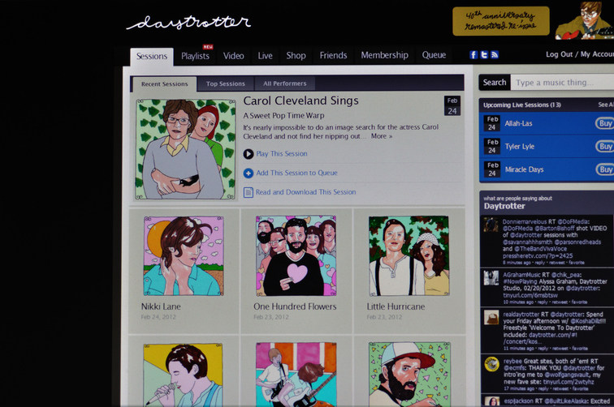This screenshot has height=407, width=614.
Task: Open the Carol Cleveland Sings title
Action: coord(301,101)
